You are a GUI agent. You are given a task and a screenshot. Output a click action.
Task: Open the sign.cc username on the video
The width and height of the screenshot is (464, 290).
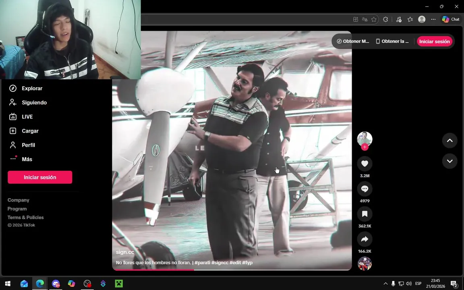tap(125, 252)
